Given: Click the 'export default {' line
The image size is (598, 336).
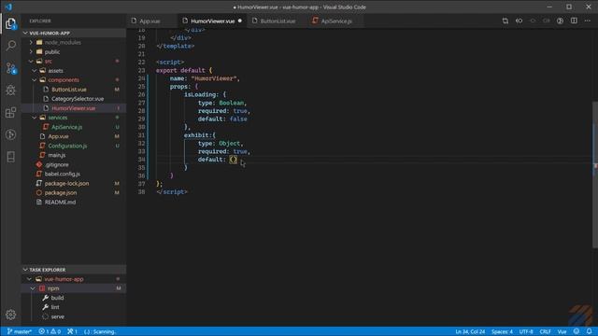Looking at the screenshot, I should (184, 71).
